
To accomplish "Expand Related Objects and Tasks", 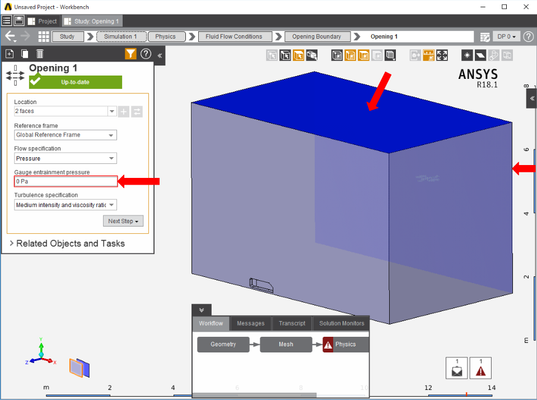I will [67, 243].
